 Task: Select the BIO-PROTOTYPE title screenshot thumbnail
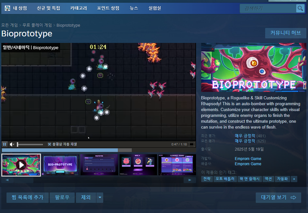60,165
